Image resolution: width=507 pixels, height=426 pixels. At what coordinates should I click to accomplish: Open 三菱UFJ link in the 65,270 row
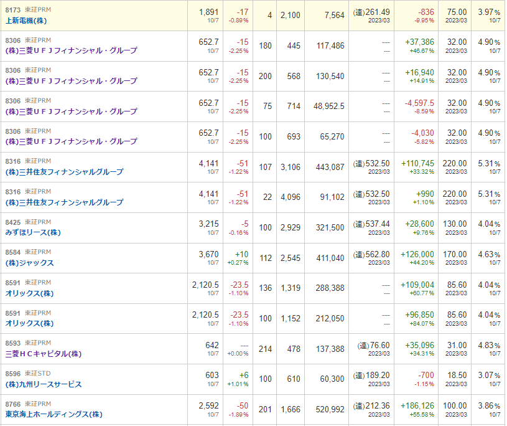(71, 141)
